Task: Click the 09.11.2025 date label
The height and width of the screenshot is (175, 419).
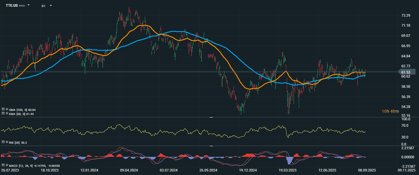Action: 407,170
